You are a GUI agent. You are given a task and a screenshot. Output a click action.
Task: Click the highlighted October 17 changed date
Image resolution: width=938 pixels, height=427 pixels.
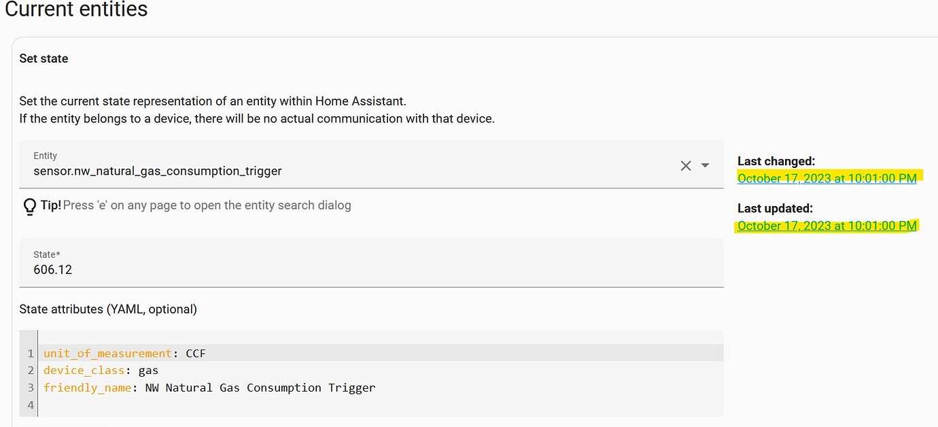[x=827, y=178]
